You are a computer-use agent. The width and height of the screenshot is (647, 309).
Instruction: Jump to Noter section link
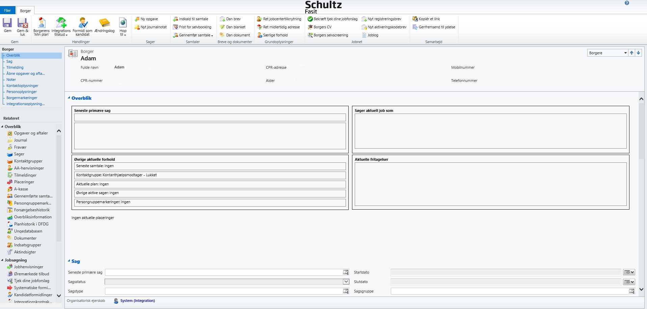[11, 80]
